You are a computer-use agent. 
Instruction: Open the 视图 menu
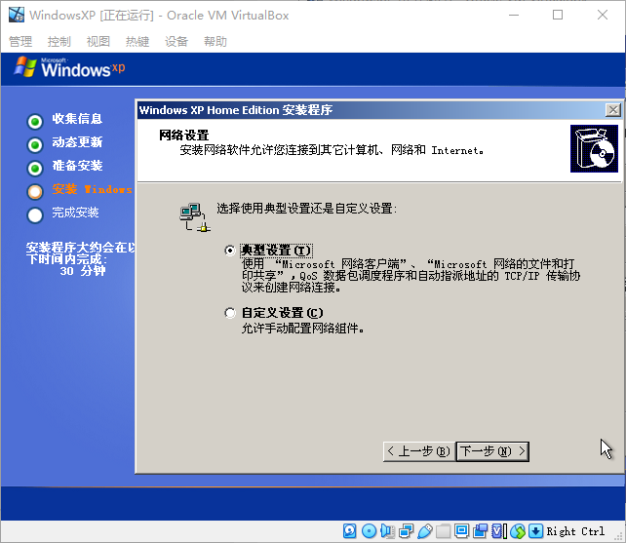(98, 42)
